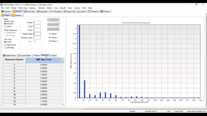Switch to the Phasors tab
Image resolution: width=207 pixels, height=116 pixels.
click(x=36, y=56)
